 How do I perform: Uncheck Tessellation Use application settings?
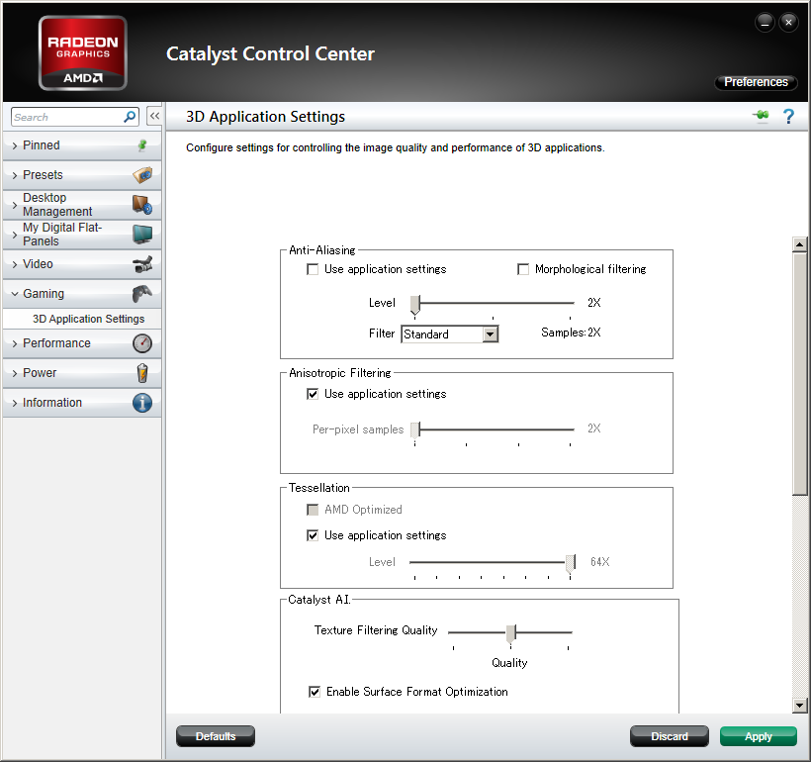[x=313, y=535]
